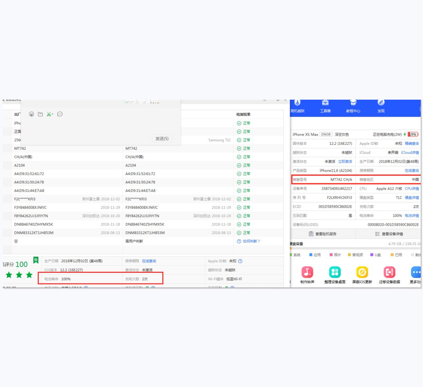Open the 工具箱 toolbox icon

click(325, 103)
